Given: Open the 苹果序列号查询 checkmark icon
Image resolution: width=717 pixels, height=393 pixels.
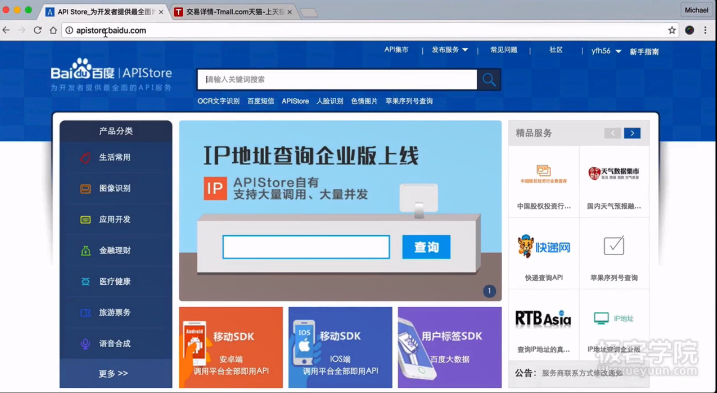Looking at the screenshot, I should click(x=614, y=246).
